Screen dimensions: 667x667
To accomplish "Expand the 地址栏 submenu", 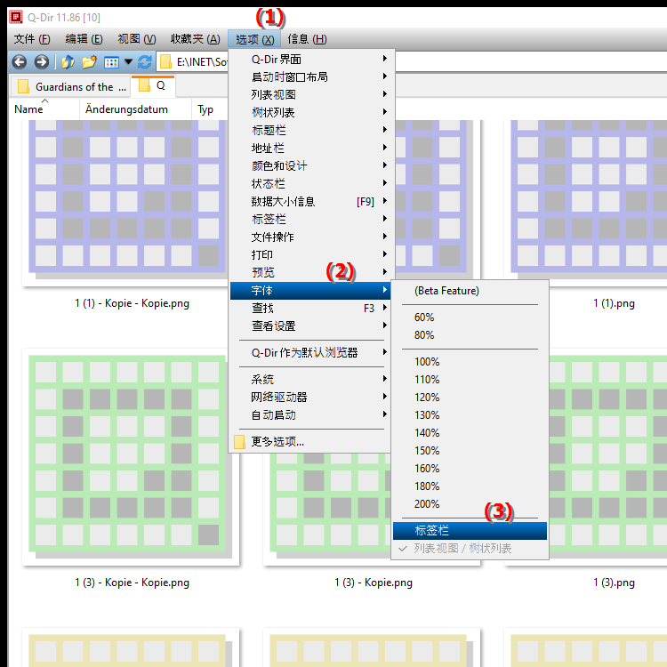I will 310,148.
